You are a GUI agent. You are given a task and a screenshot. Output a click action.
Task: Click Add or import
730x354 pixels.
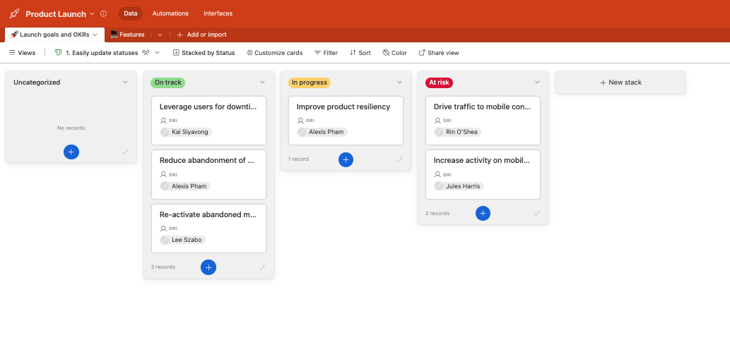pos(201,35)
